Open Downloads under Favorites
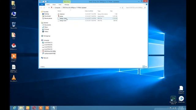 coord(47,16)
